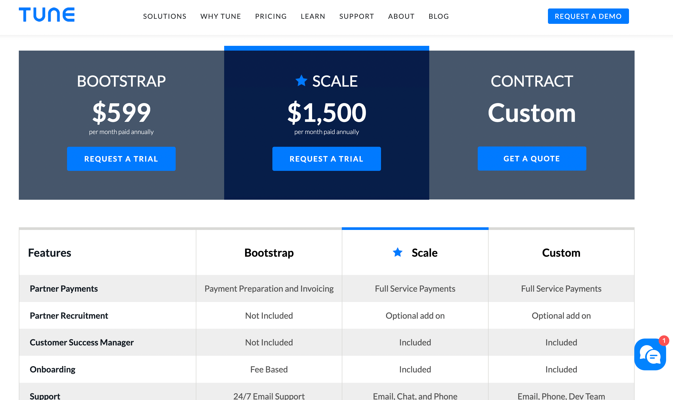Viewport: 673px width, 400px height.
Task: Open the About menu
Action: [401, 16]
